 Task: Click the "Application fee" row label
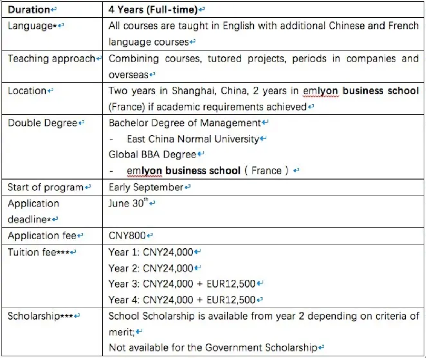point(42,236)
